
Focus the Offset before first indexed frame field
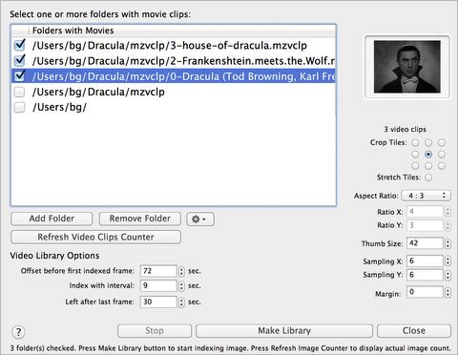click(x=158, y=271)
